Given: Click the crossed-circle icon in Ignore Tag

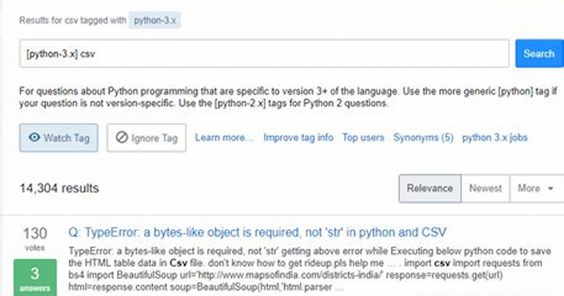Looking at the screenshot, I should (122, 137).
